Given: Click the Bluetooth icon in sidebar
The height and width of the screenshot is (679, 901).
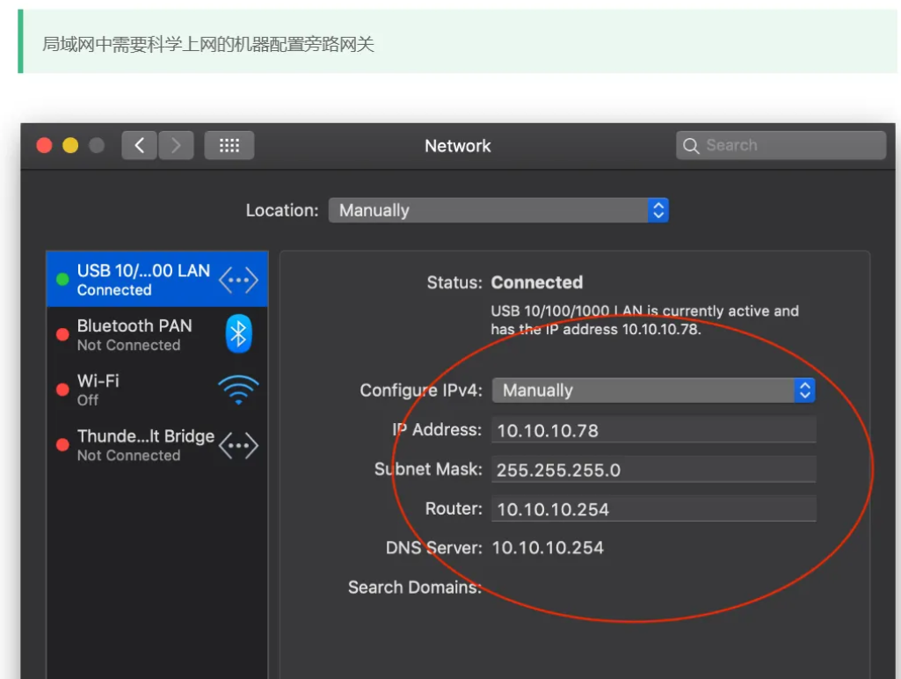Looking at the screenshot, I should coord(238,334).
